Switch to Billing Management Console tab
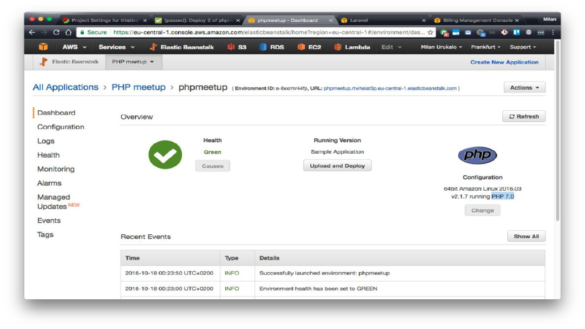This screenshot has height=329, width=585. [478, 21]
